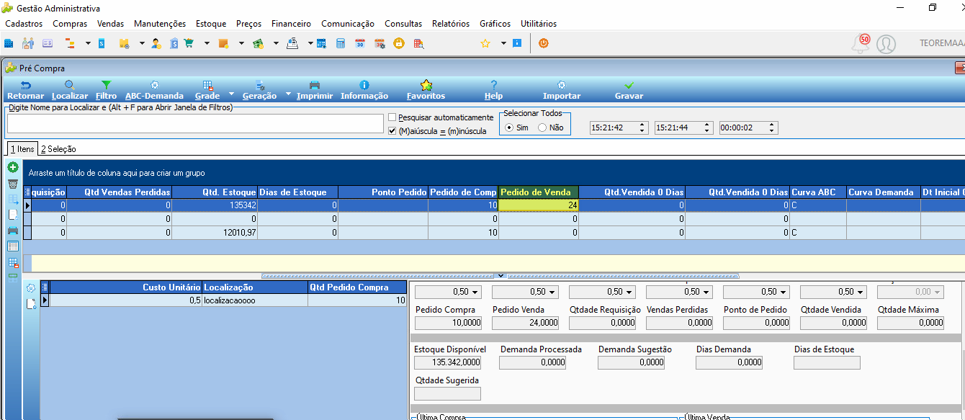Open 0,50 dropdown above Qtdade Requisição
The width and height of the screenshot is (965, 420).
pyautogui.click(x=629, y=292)
